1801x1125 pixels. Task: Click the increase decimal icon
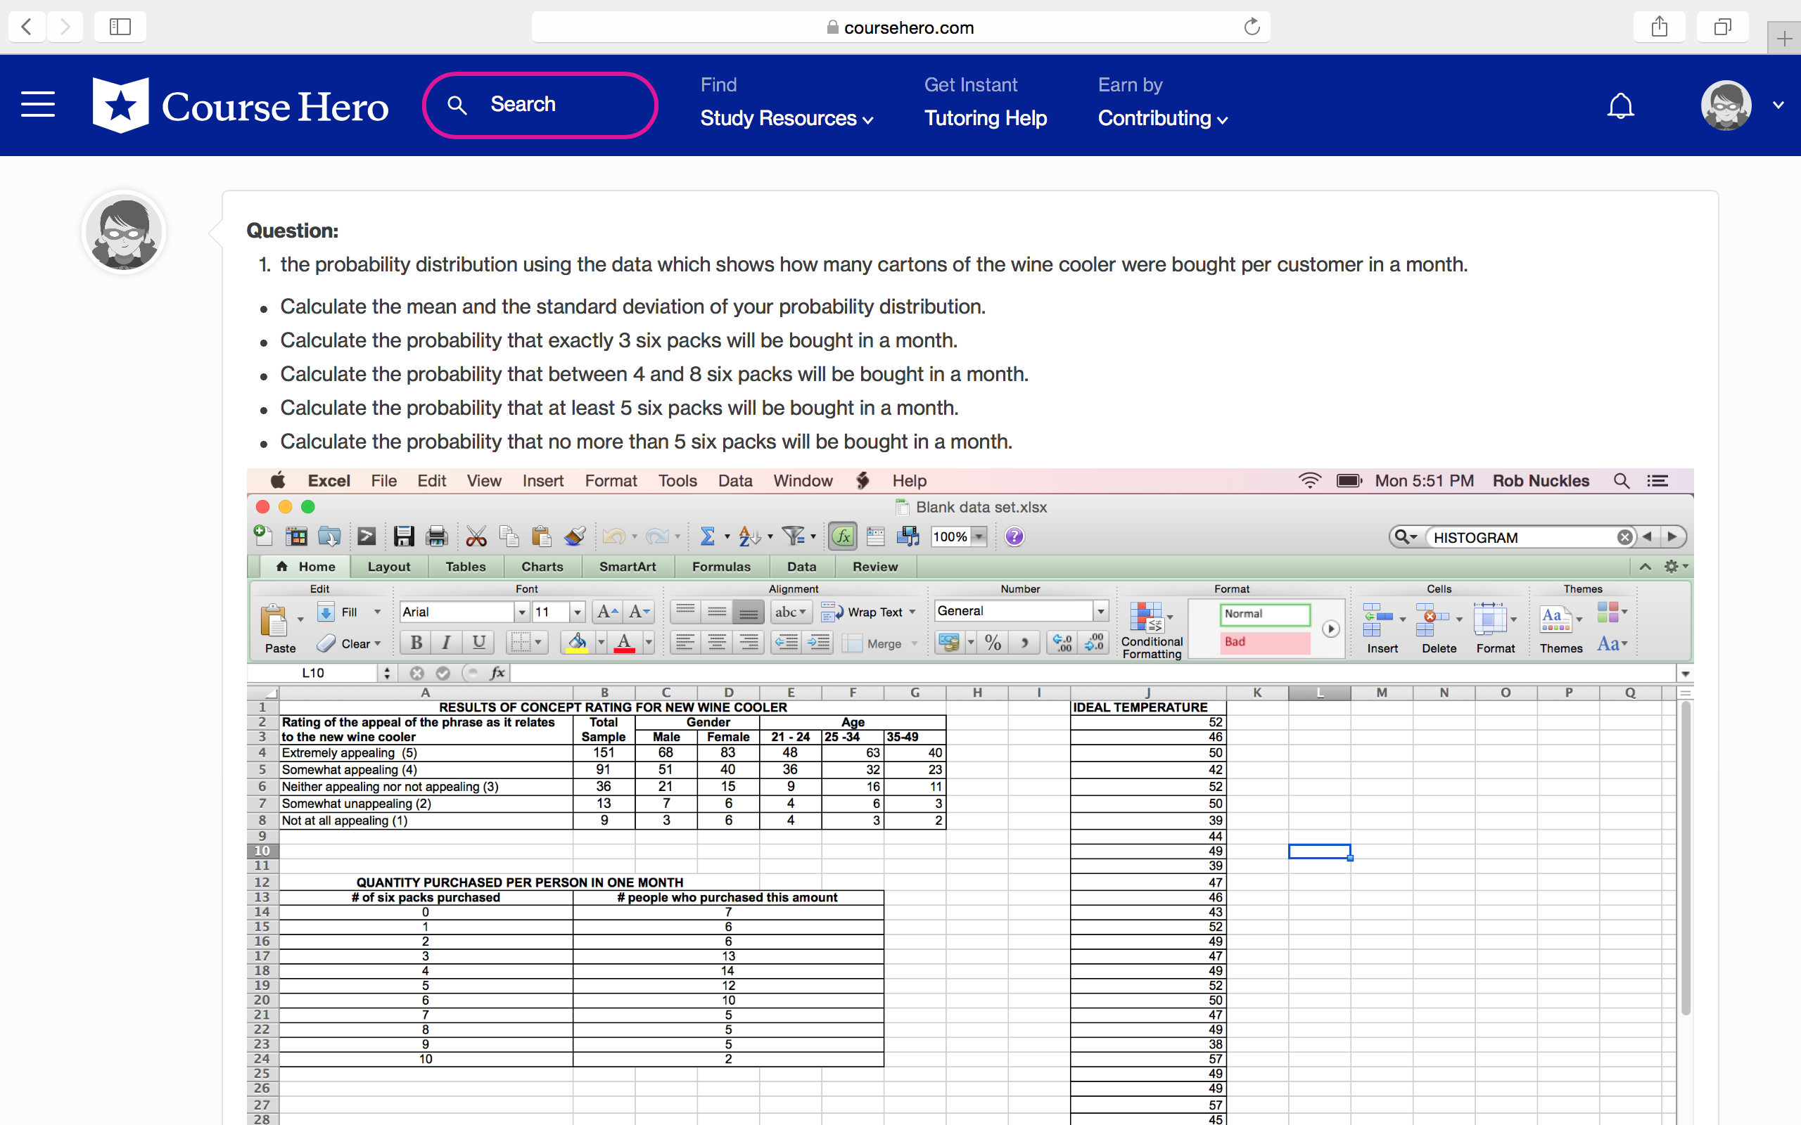tap(1062, 643)
